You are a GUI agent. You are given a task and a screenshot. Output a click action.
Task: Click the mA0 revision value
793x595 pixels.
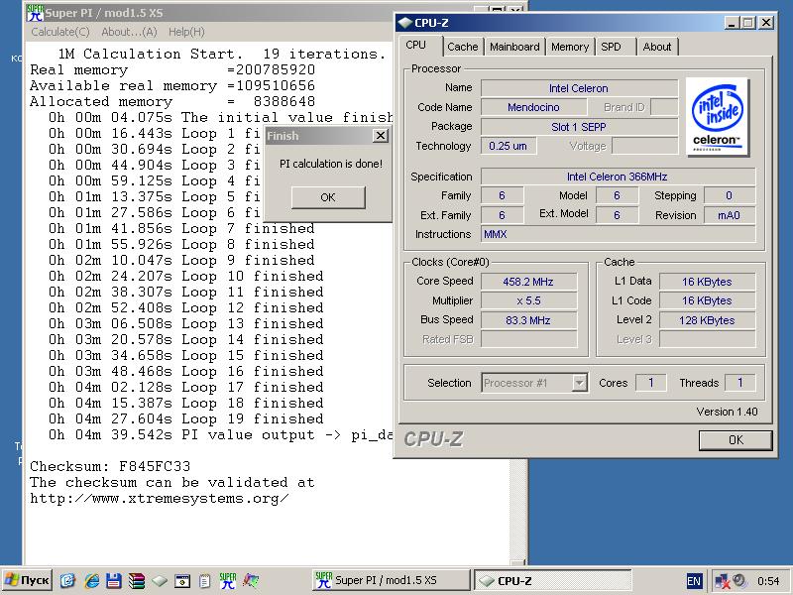click(730, 215)
